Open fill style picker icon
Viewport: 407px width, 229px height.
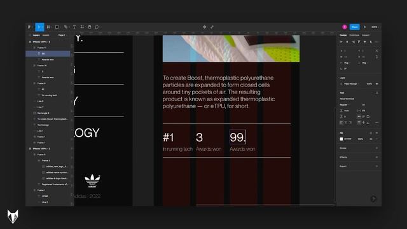(371, 133)
